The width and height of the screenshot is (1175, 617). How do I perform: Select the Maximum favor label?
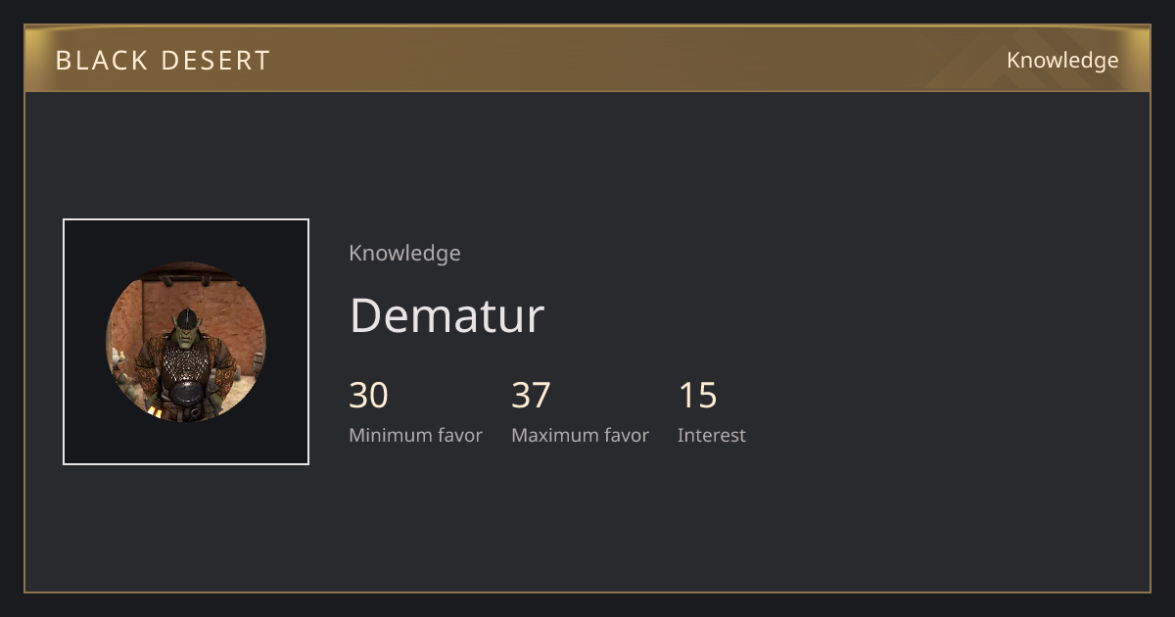pos(580,435)
